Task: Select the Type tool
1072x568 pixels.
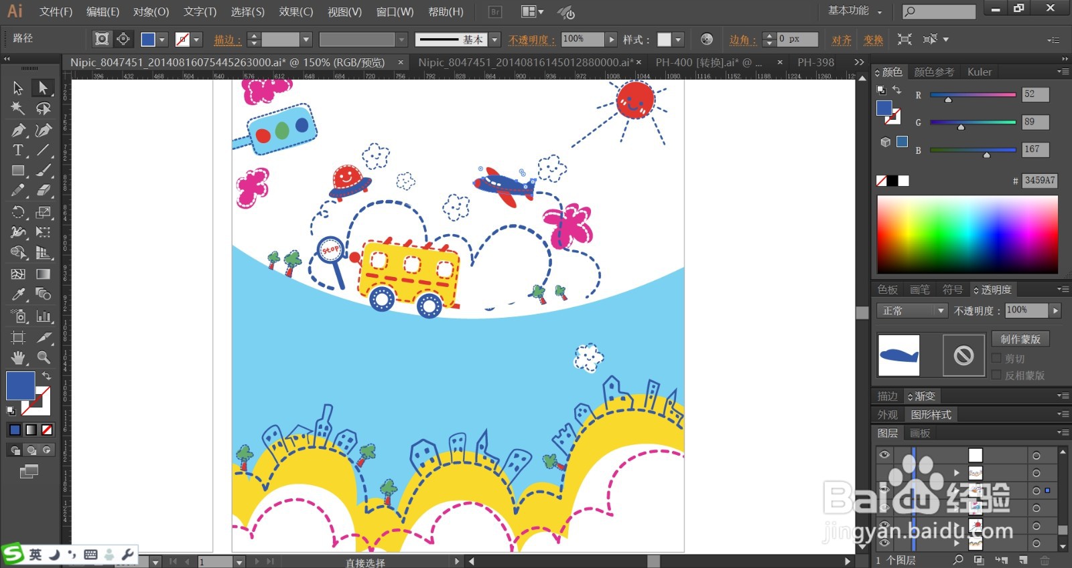Action: click(x=18, y=150)
